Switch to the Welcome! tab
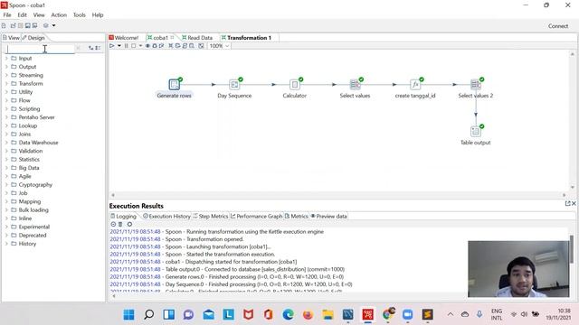 (x=124, y=38)
